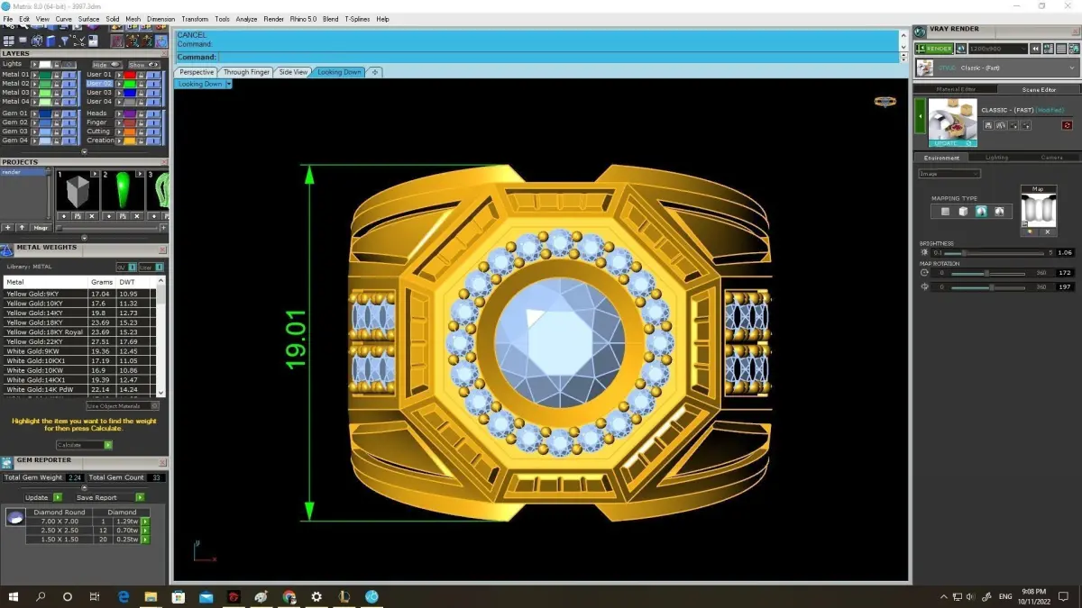Image resolution: width=1082 pixels, height=608 pixels.
Task: Choose the cube mapping type
Action: point(963,212)
